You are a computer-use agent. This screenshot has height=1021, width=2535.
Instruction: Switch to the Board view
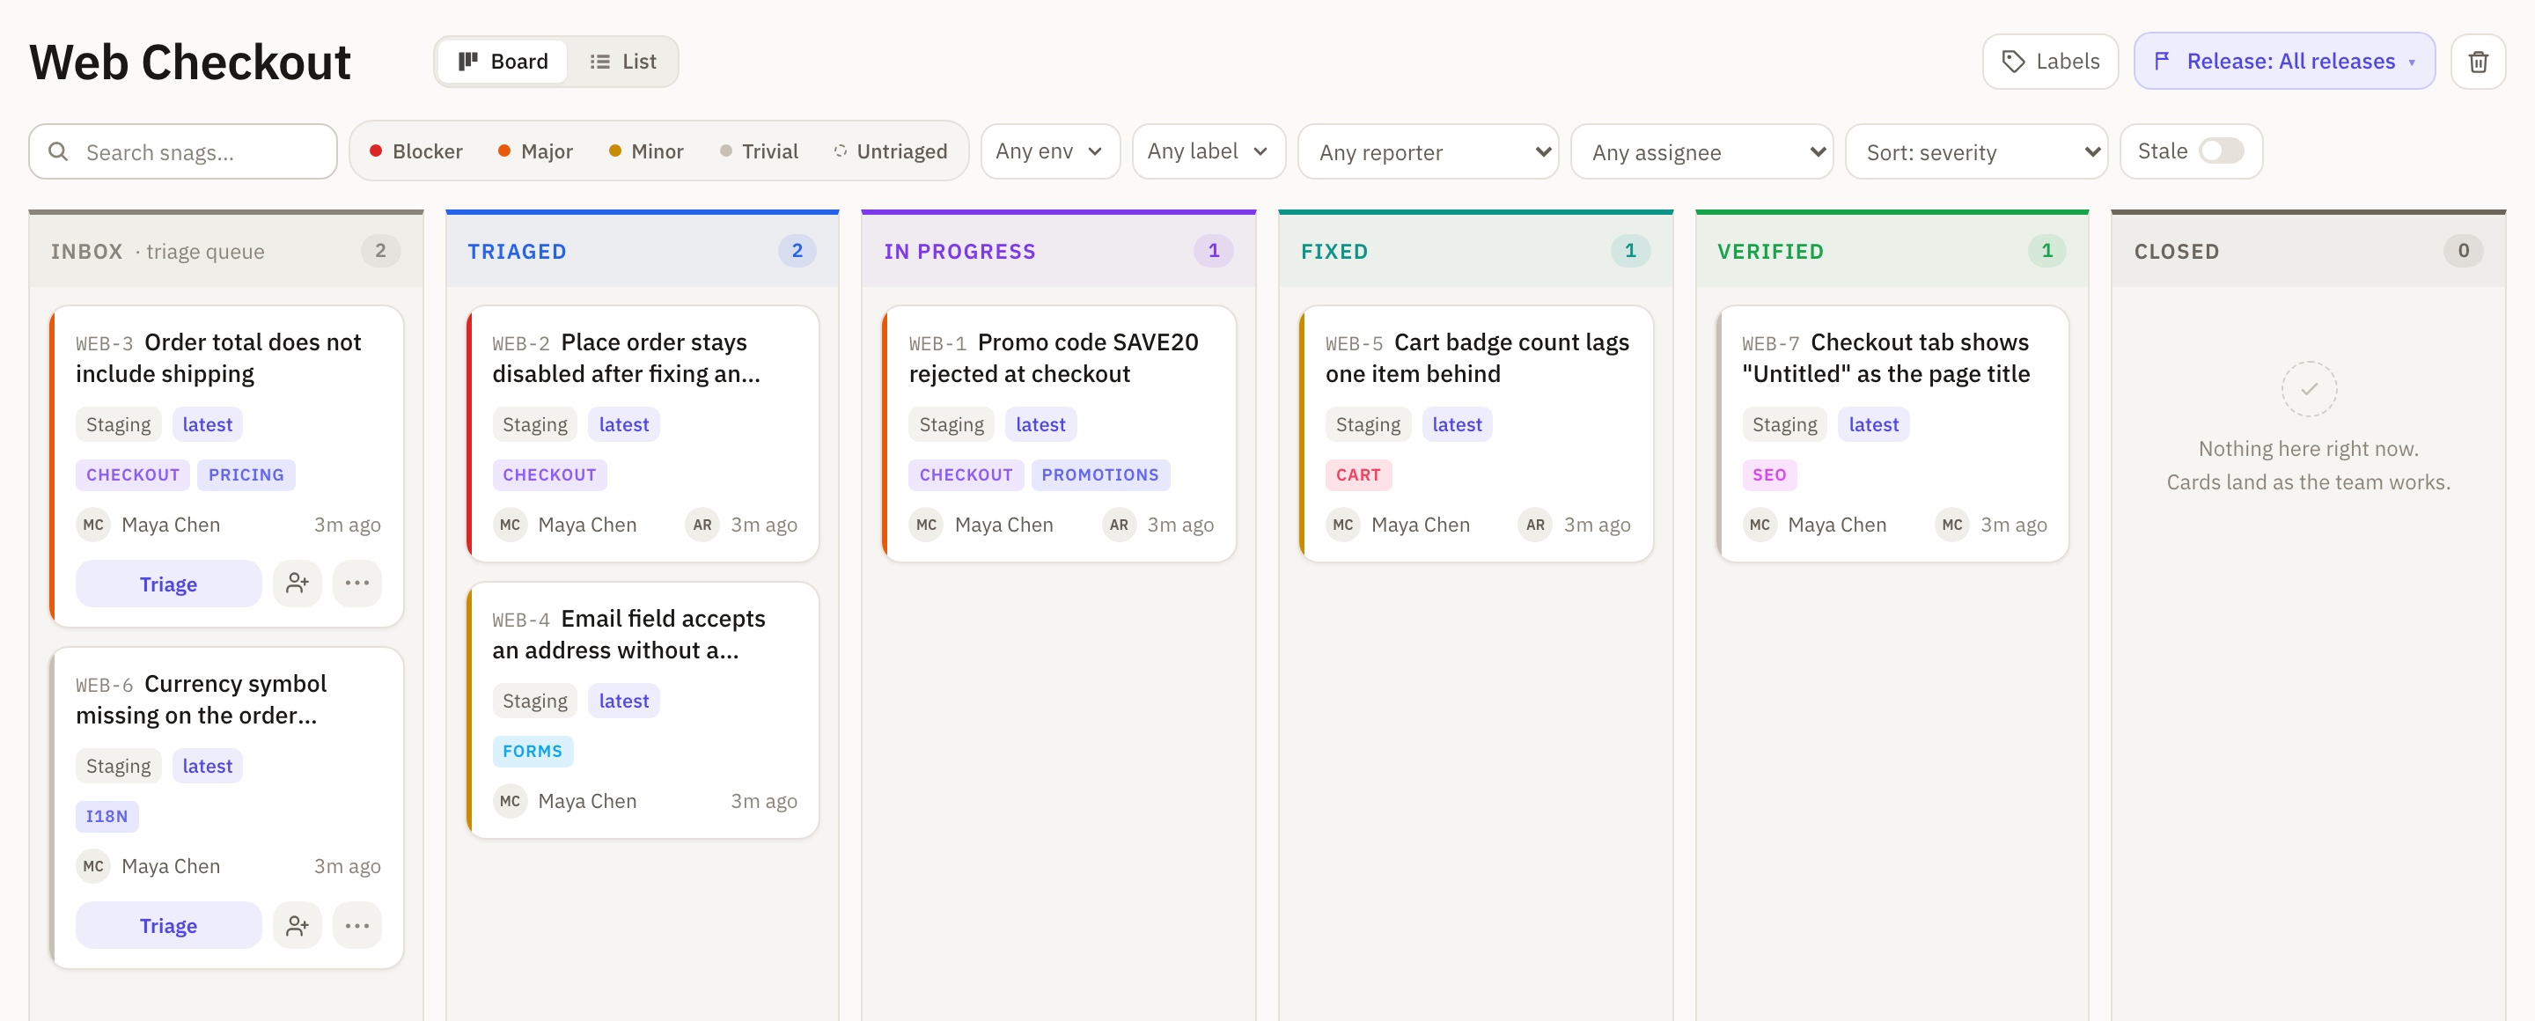click(x=503, y=61)
